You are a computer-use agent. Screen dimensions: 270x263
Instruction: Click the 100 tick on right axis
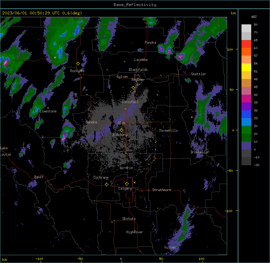tap(230, 49)
